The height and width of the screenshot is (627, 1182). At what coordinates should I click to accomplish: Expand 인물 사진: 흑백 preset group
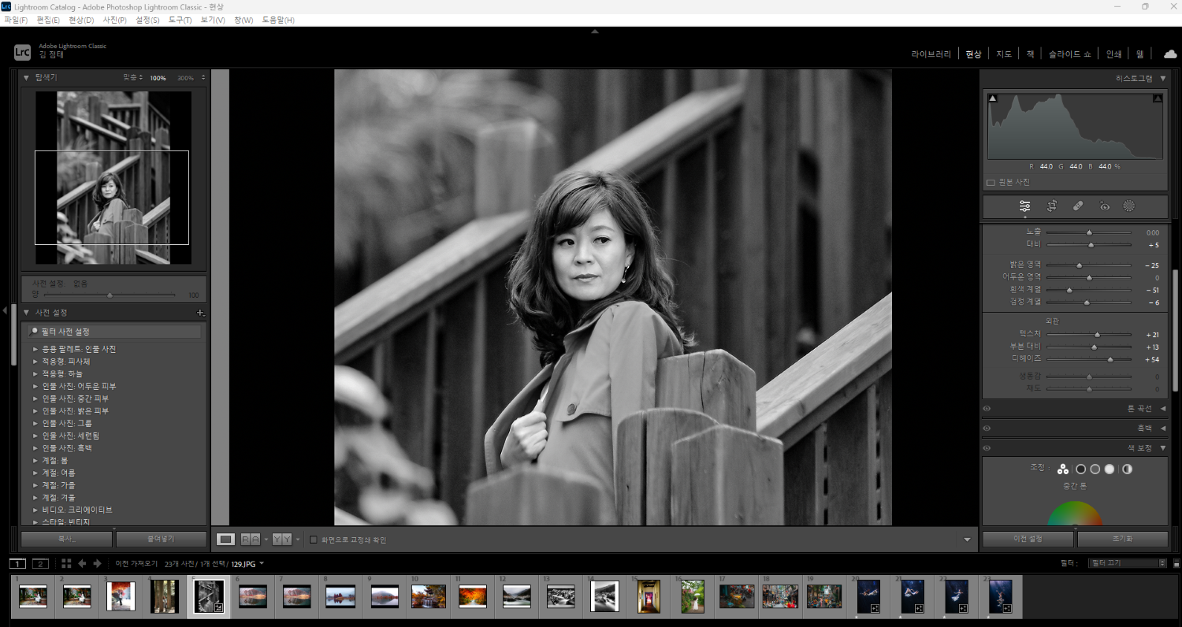35,448
